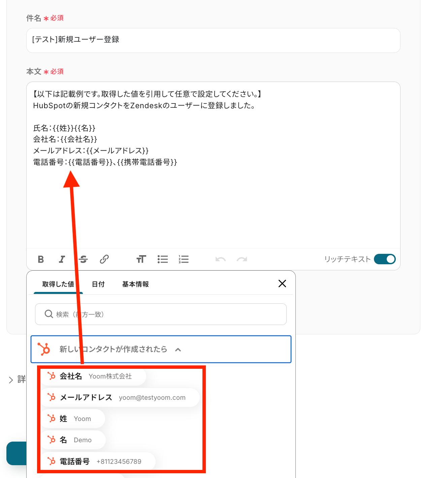
Task: Close the value picker popup
Action: tap(282, 283)
